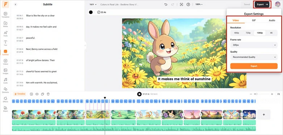Open the Images sidebar panel

click(5, 71)
